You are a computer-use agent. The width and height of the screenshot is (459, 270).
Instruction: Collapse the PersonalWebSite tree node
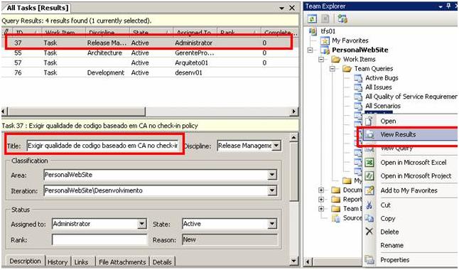[310, 50]
